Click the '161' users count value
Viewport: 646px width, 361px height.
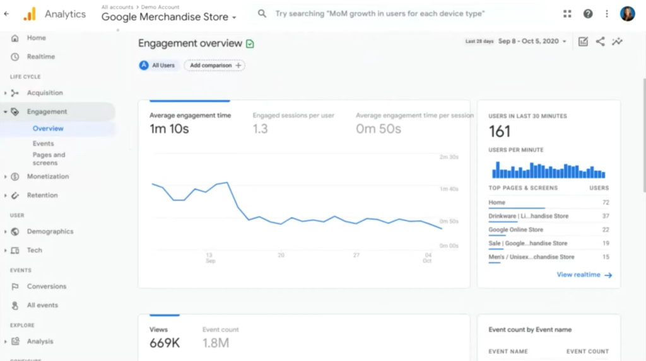pyautogui.click(x=500, y=132)
